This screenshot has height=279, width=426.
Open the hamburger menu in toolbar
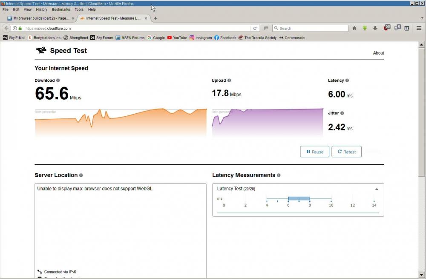(419, 28)
